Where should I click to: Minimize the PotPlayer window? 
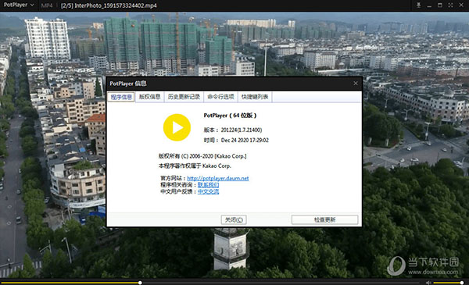click(429, 5)
